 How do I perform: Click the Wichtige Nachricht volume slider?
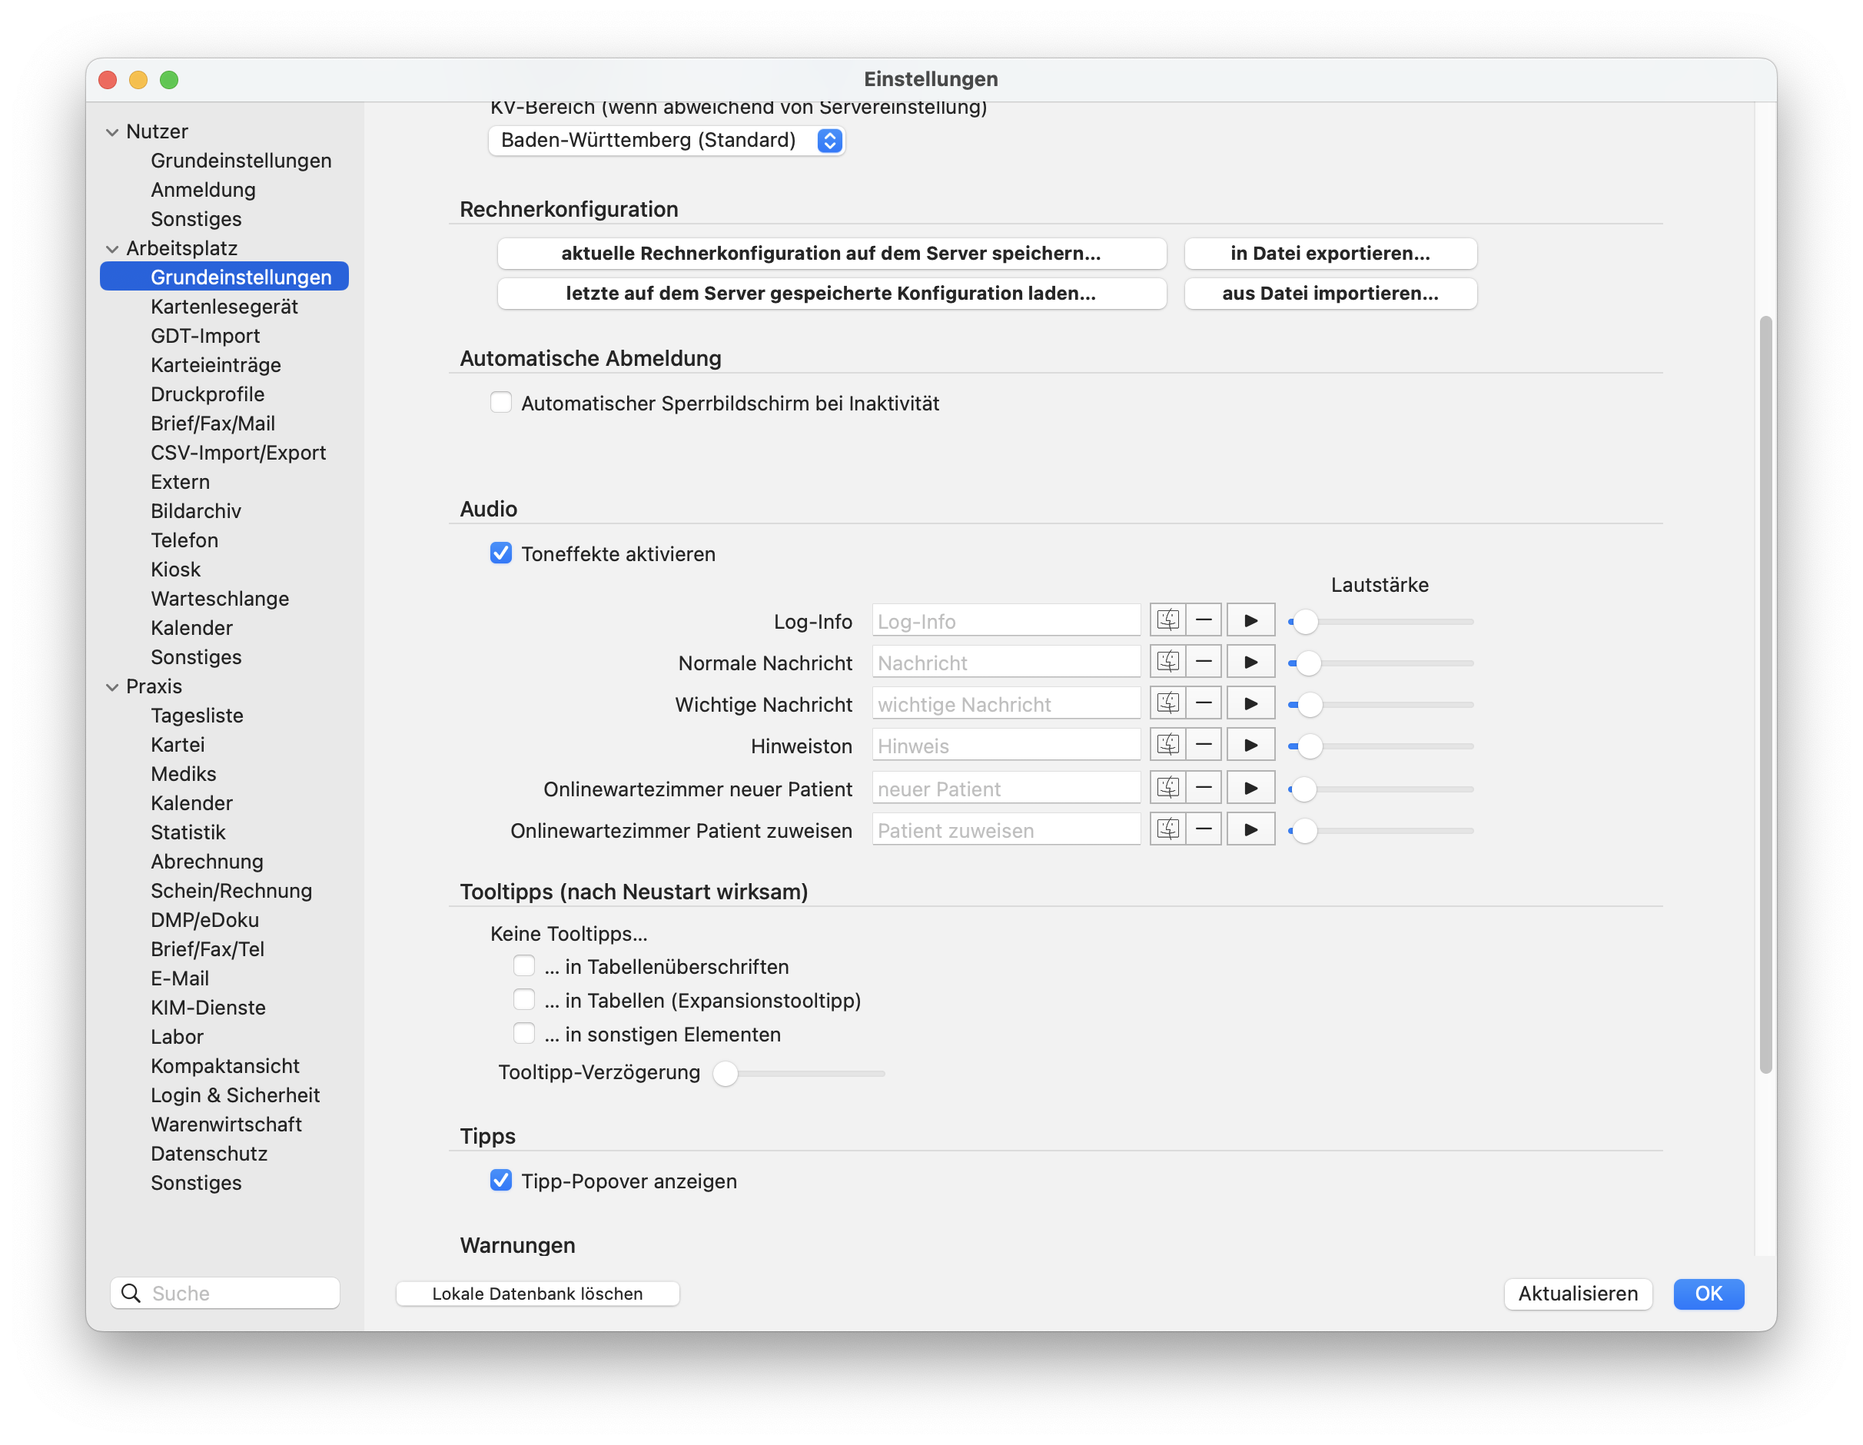(1381, 705)
